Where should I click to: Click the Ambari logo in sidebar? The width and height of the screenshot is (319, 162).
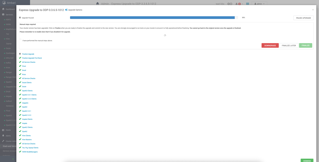coord(4,3)
